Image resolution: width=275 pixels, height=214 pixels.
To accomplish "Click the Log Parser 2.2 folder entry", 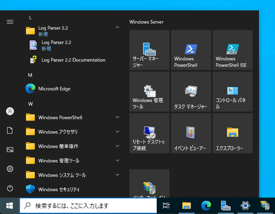I will click(x=74, y=31).
